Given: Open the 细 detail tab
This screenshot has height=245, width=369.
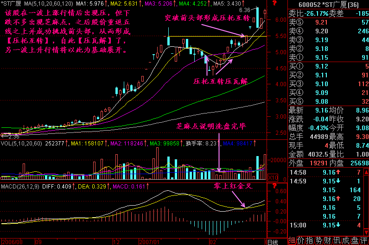Looking at the screenshot, I should (292, 240).
